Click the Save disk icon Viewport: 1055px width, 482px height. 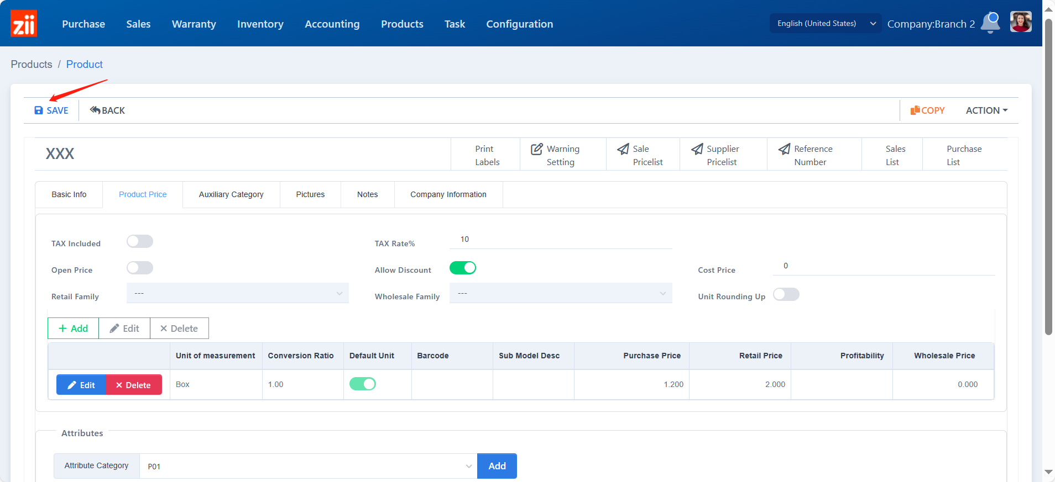39,110
